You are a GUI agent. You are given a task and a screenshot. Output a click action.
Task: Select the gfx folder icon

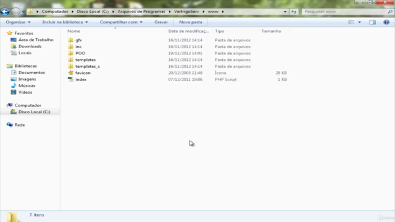[71, 40]
